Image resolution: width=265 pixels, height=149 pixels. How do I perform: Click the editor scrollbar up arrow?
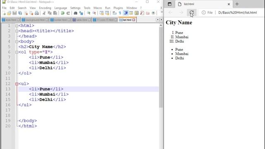pyautogui.click(x=161, y=25)
